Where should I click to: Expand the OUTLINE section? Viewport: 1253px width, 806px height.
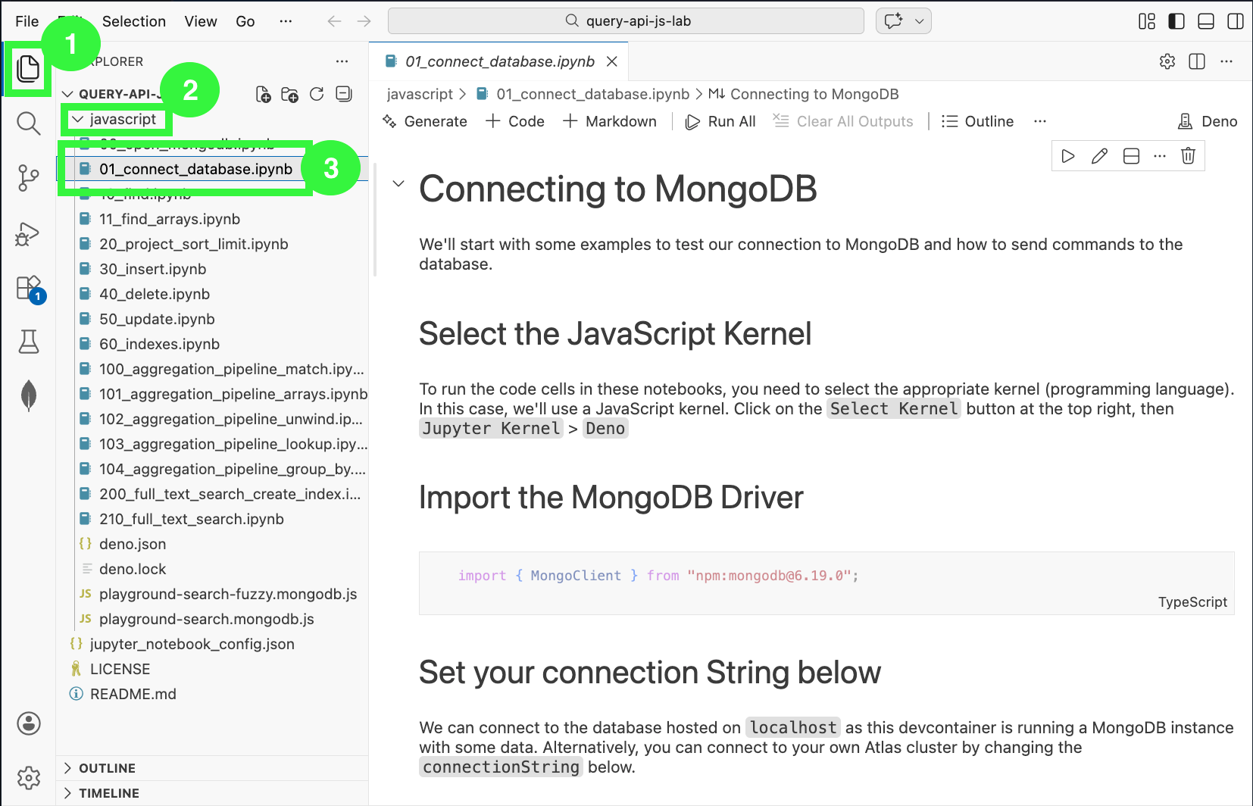point(107,768)
